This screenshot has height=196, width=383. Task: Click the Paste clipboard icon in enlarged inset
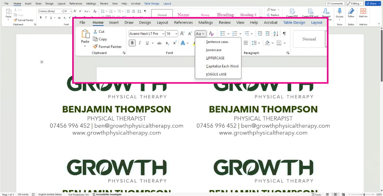85,34
